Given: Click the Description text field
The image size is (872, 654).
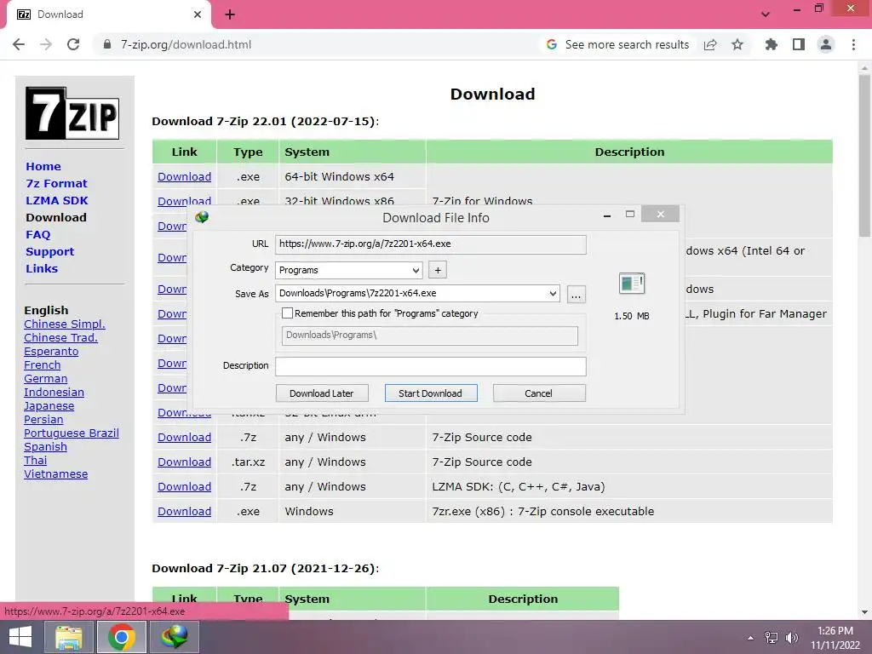Looking at the screenshot, I should pos(430,366).
